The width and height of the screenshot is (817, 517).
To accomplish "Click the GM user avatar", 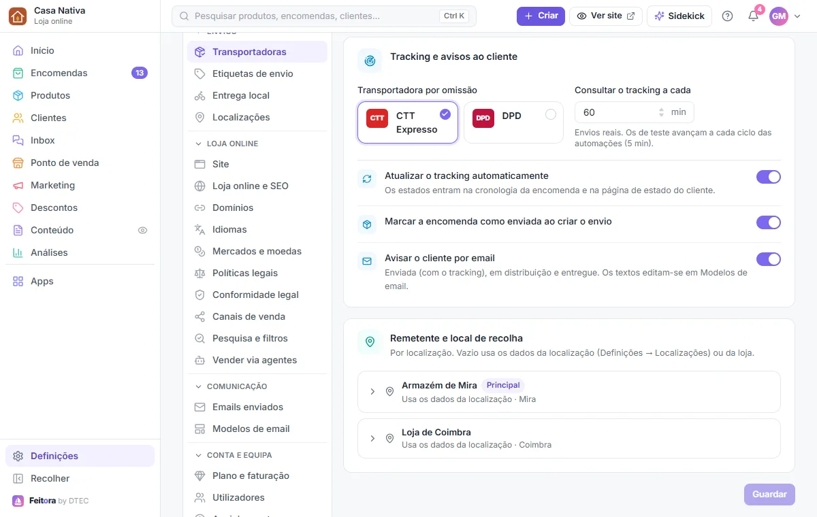I will point(779,16).
